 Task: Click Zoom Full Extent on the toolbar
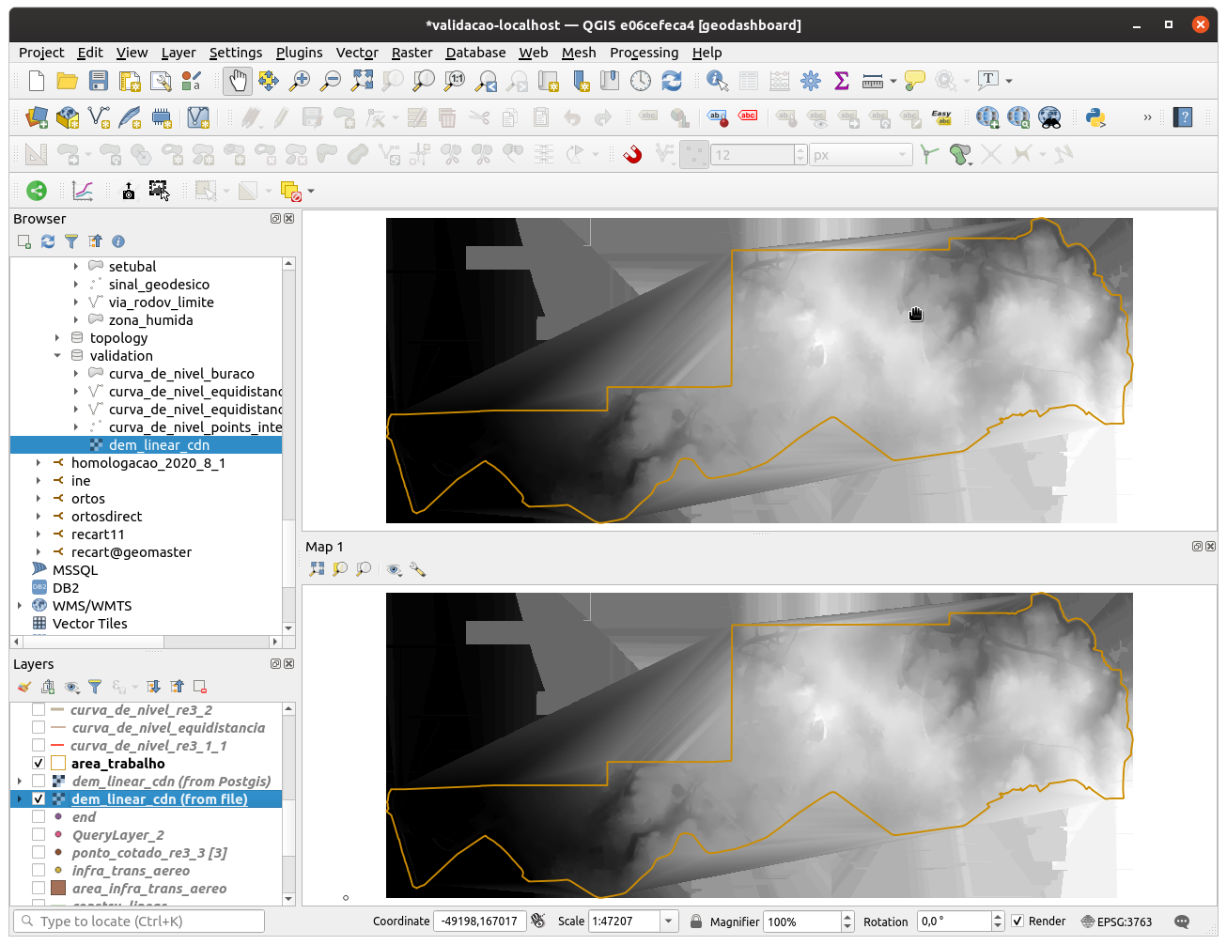[x=361, y=81]
